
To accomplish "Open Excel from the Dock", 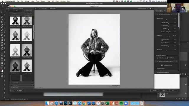I will (x=107, y=103).
